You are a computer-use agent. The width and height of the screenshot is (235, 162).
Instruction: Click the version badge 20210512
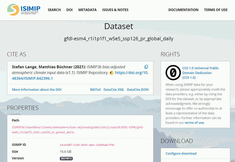pyautogui.click(x=66, y=158)
